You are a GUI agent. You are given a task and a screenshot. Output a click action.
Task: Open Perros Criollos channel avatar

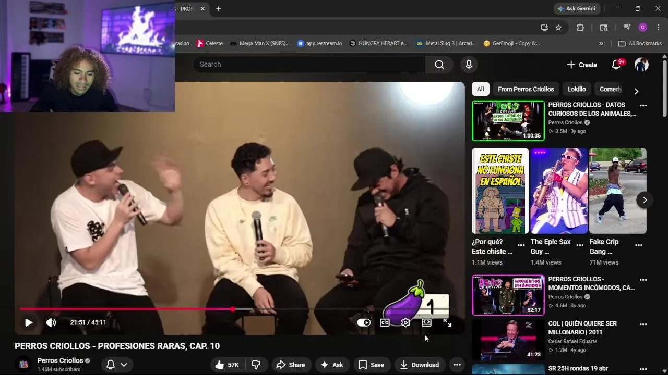coord(23,365)
